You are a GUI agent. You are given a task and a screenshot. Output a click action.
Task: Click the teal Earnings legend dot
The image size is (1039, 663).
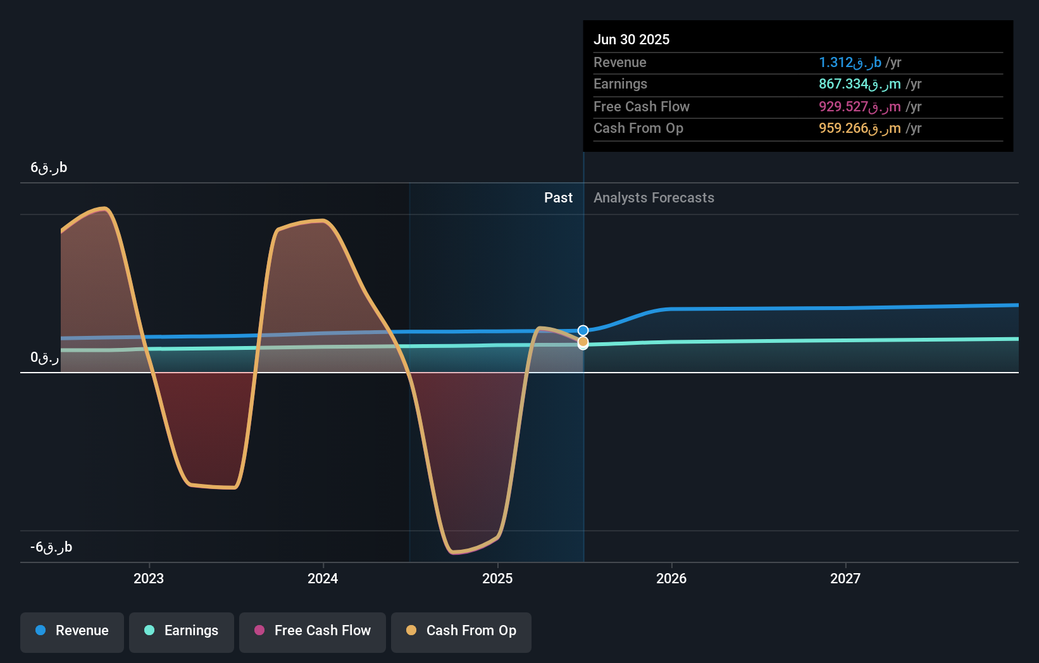tap(149, 630)
